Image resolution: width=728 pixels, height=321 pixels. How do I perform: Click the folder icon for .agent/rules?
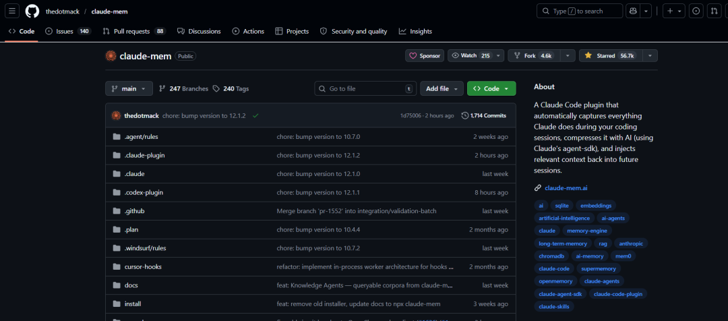(117, 137)
